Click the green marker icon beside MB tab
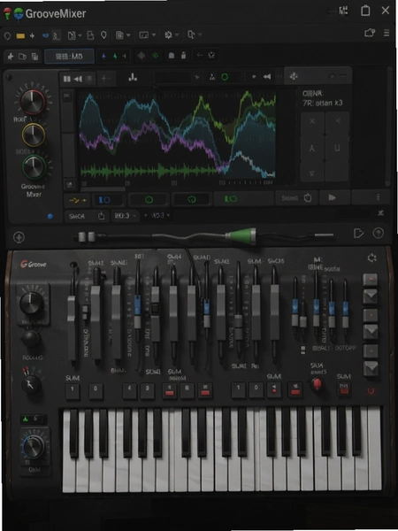 (x=115, y=57)
